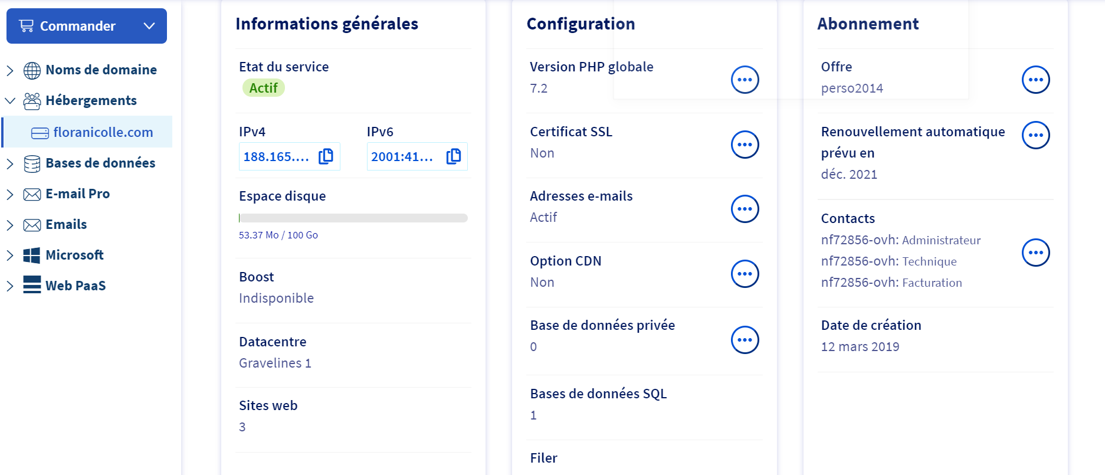Open E-mail Pro in the sidebar
This screenshot has height=475, width=1105.
click(x=77, y=194)
